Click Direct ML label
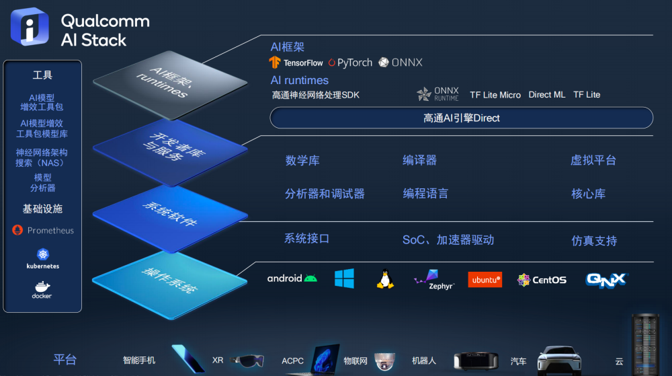The image size is (672, 376). (x=547, y=94)
